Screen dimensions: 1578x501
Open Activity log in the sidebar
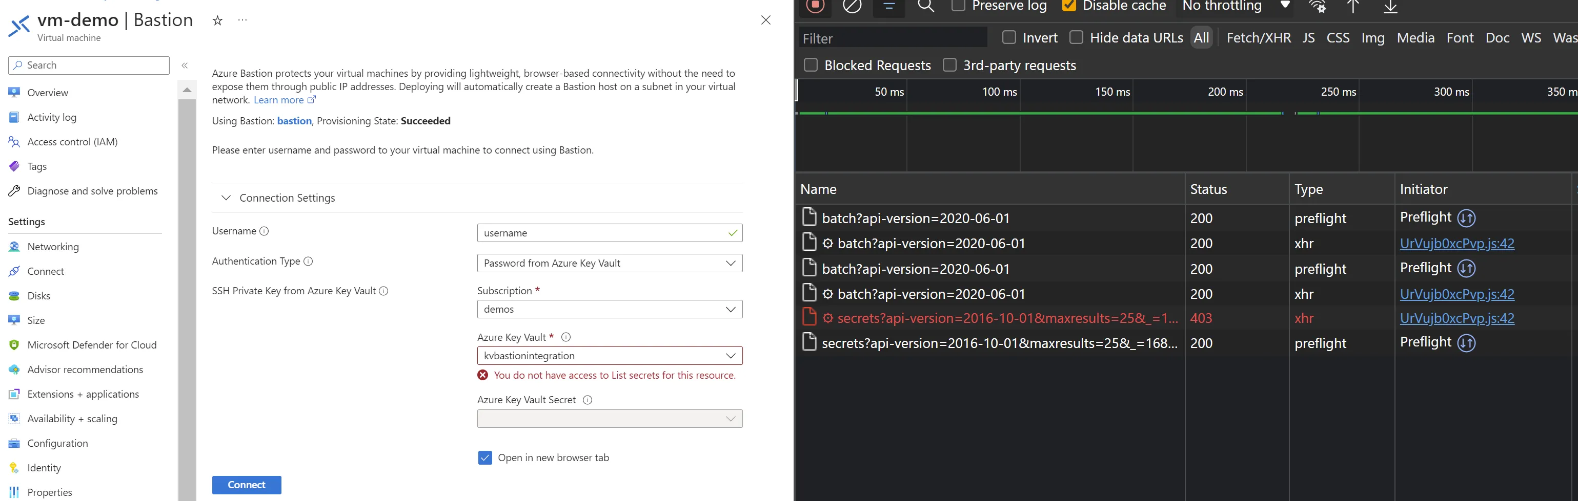pos(51,117)
